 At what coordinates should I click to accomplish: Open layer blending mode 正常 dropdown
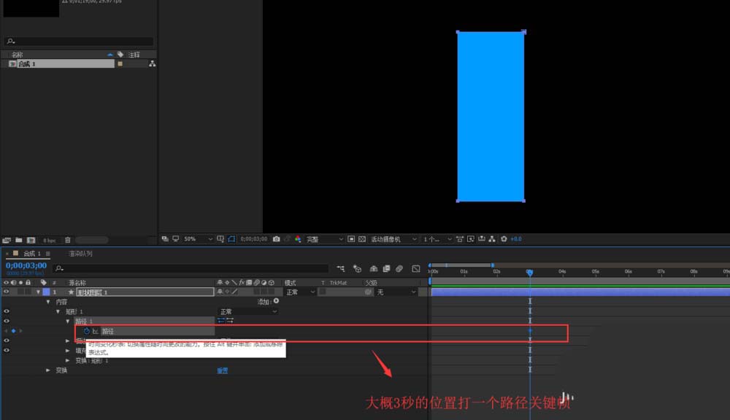[x=300, y=292]
